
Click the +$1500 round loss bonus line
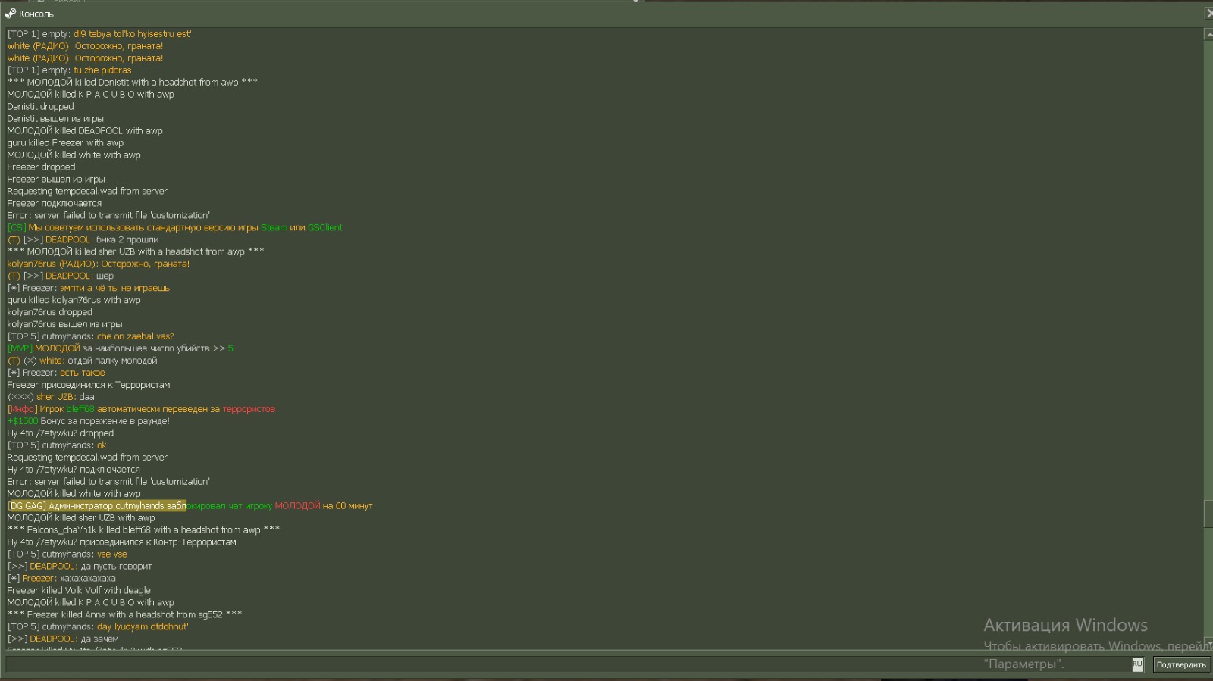(88, 421)
